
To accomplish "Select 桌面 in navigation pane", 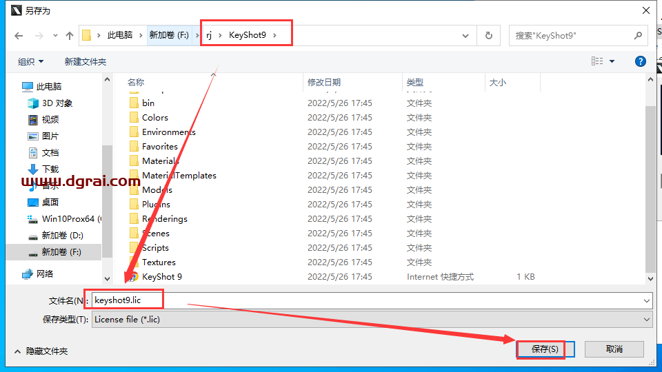I will 43,203.
